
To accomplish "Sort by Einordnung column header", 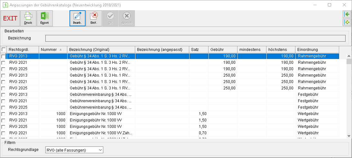I will click(317, 50).
